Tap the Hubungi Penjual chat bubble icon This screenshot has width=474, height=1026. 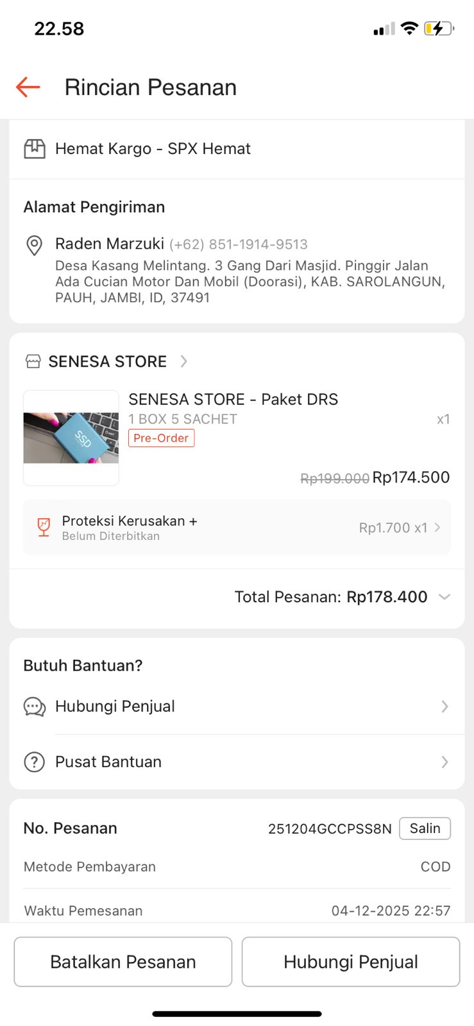35,707
